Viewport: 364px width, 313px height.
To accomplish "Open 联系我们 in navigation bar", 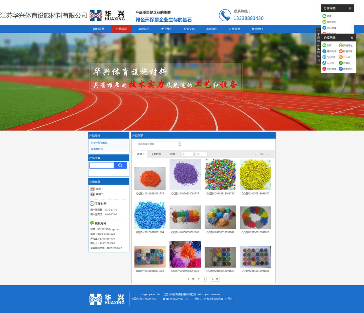I will click(257, 29).
